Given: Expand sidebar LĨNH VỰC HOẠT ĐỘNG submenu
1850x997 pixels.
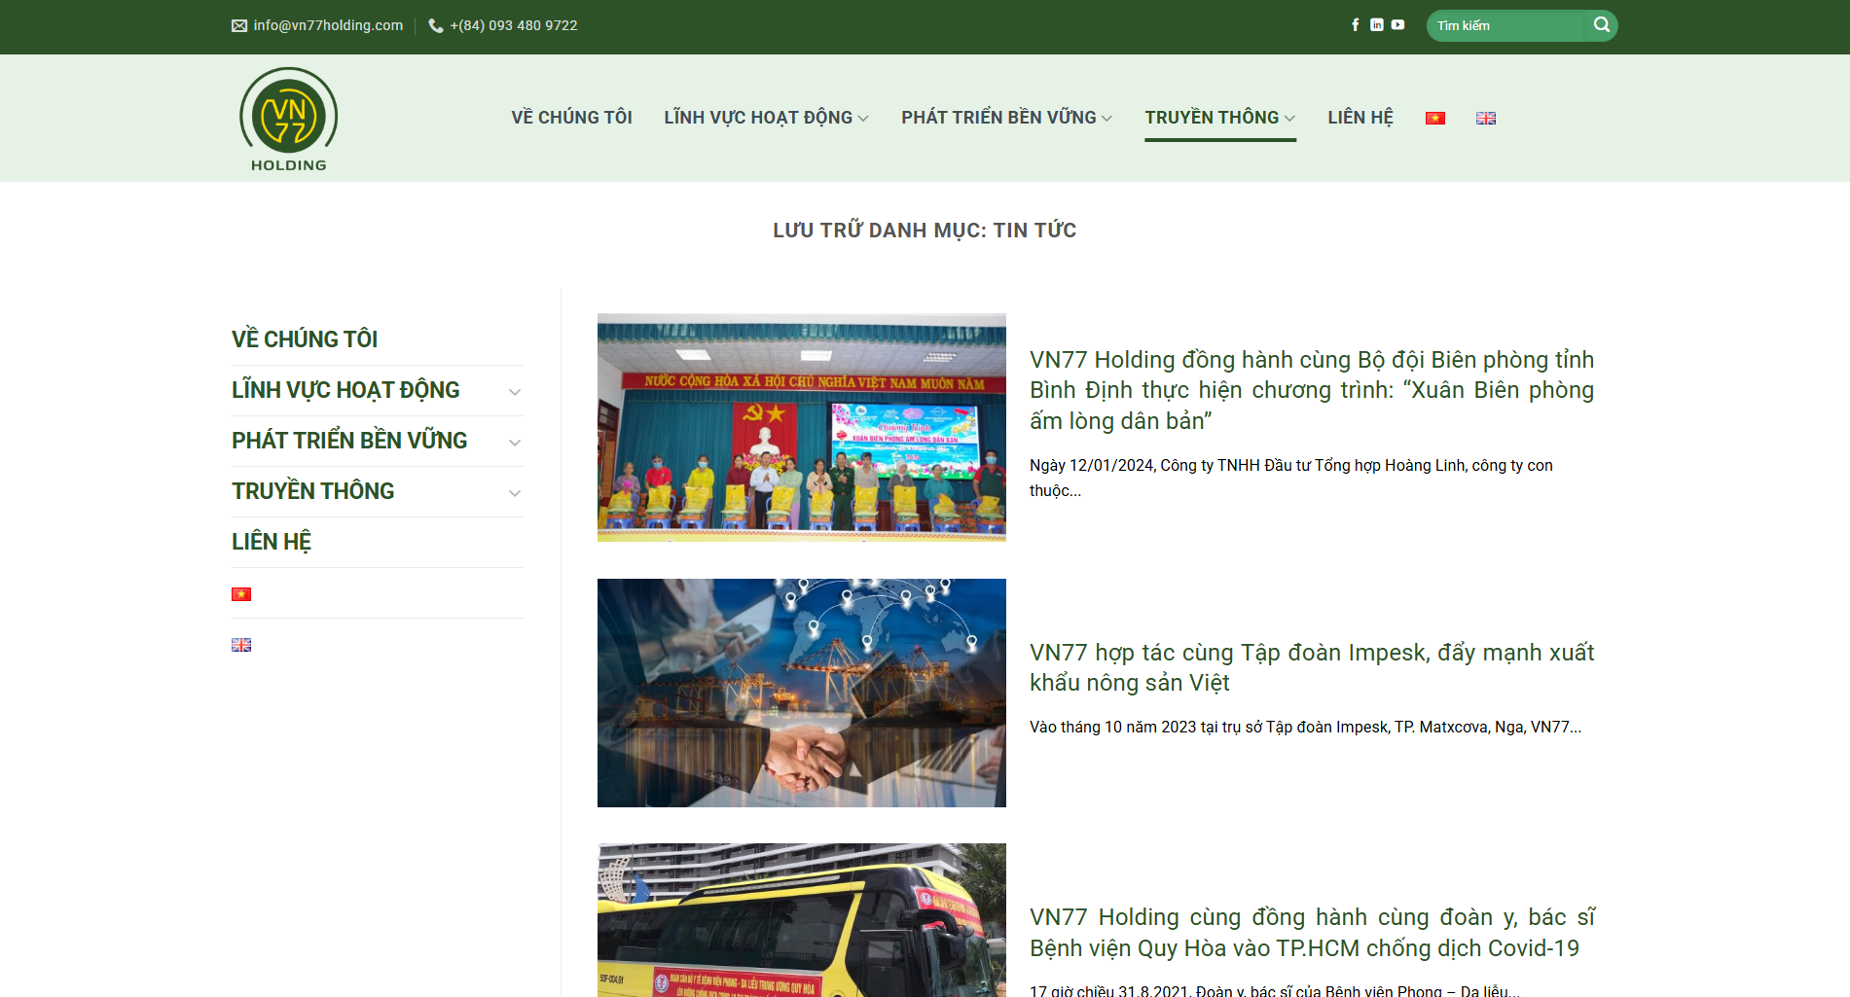Looking at the screenshot, I should pyautogui.click(x=515, y=392).
